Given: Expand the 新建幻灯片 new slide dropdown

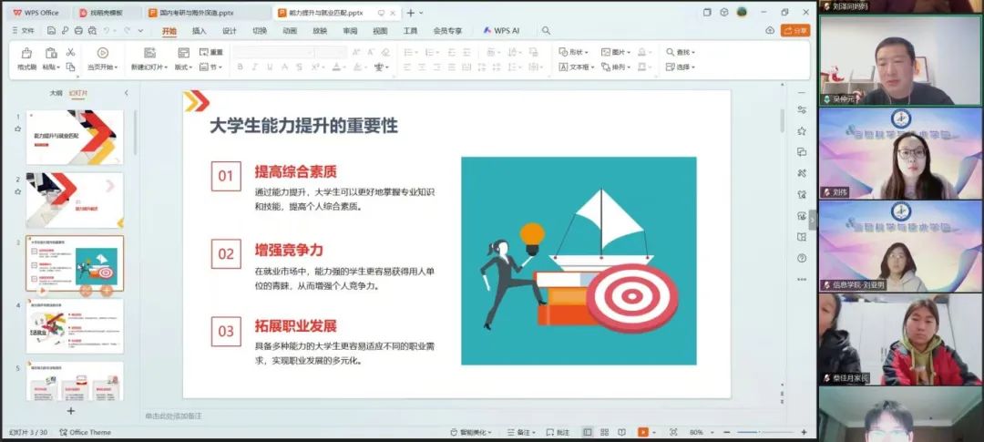Looking at the screenshot, I should 149,67.
